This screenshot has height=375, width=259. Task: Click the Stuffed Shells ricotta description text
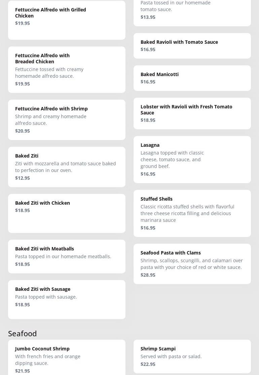click(x=187, y=213)
